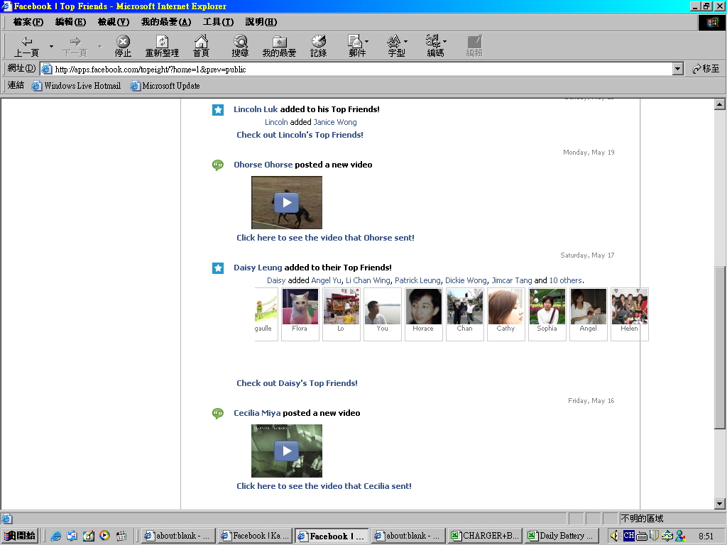The width and height of the screenshot is (727, 545).
Task: Open History (記錄) toolbar icon
Action: point(319,46)
